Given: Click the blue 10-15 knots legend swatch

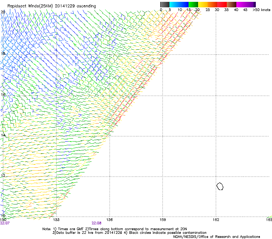Looking at the screenshot, I should (x=184, y=4).
